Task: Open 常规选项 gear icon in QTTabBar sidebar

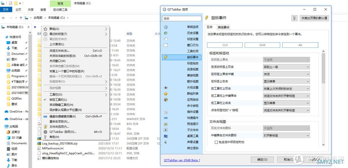Action: click(166, 27)
